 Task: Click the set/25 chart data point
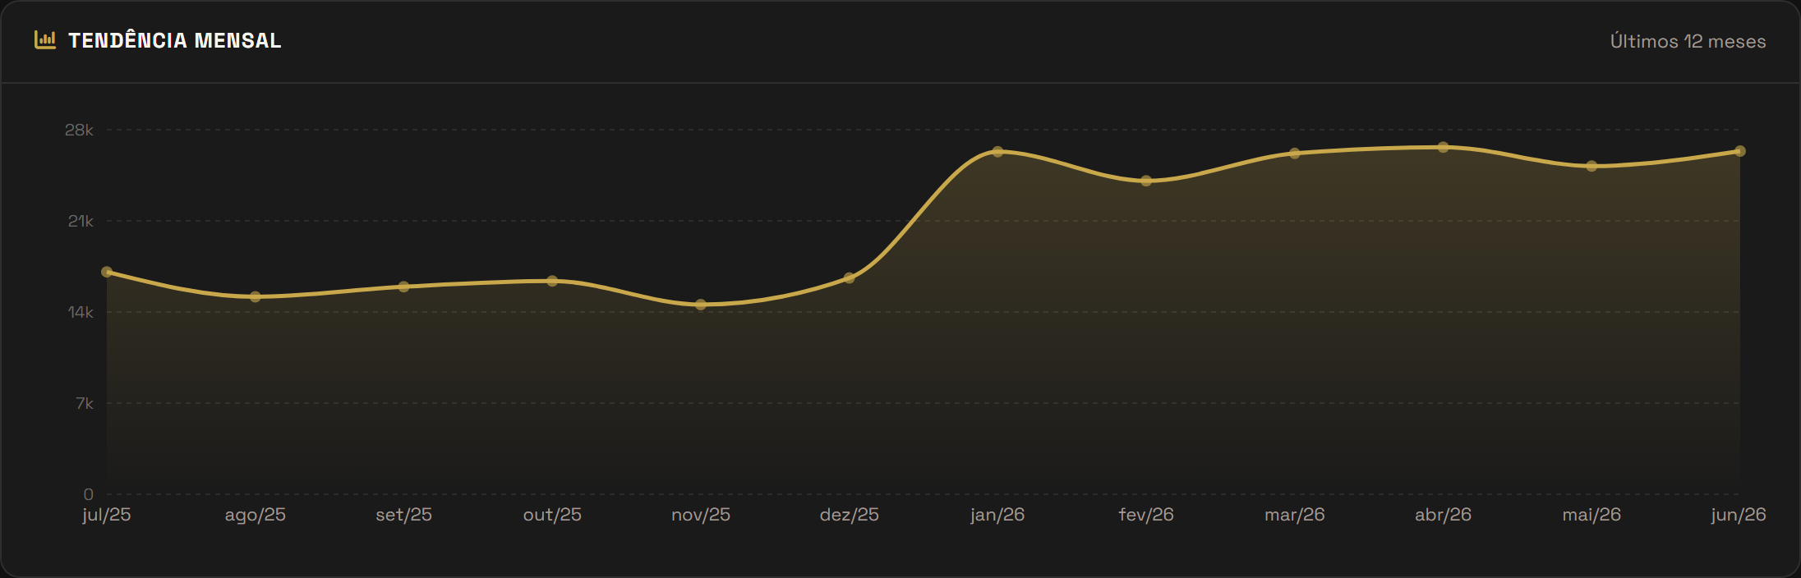click(403, 287)
